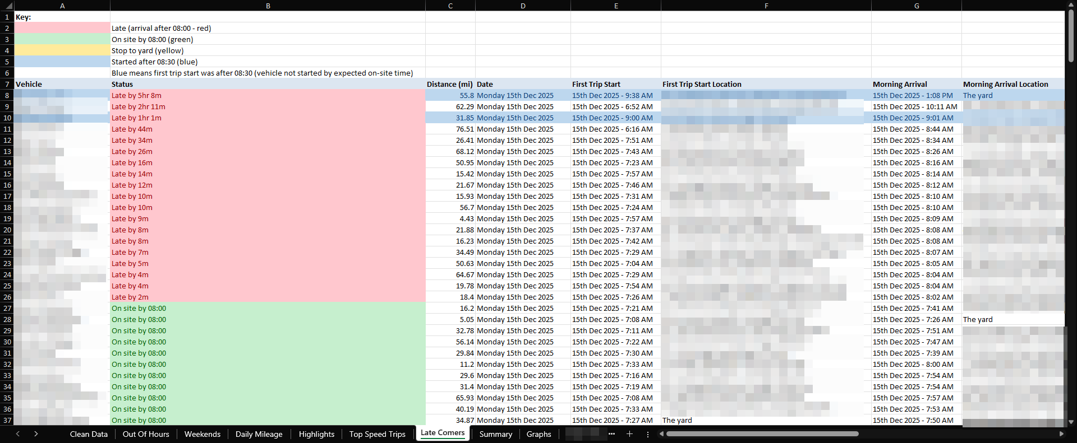Screen dimensions: 1077x443
Task: Open the Weekends sheet
Action: 202,434
